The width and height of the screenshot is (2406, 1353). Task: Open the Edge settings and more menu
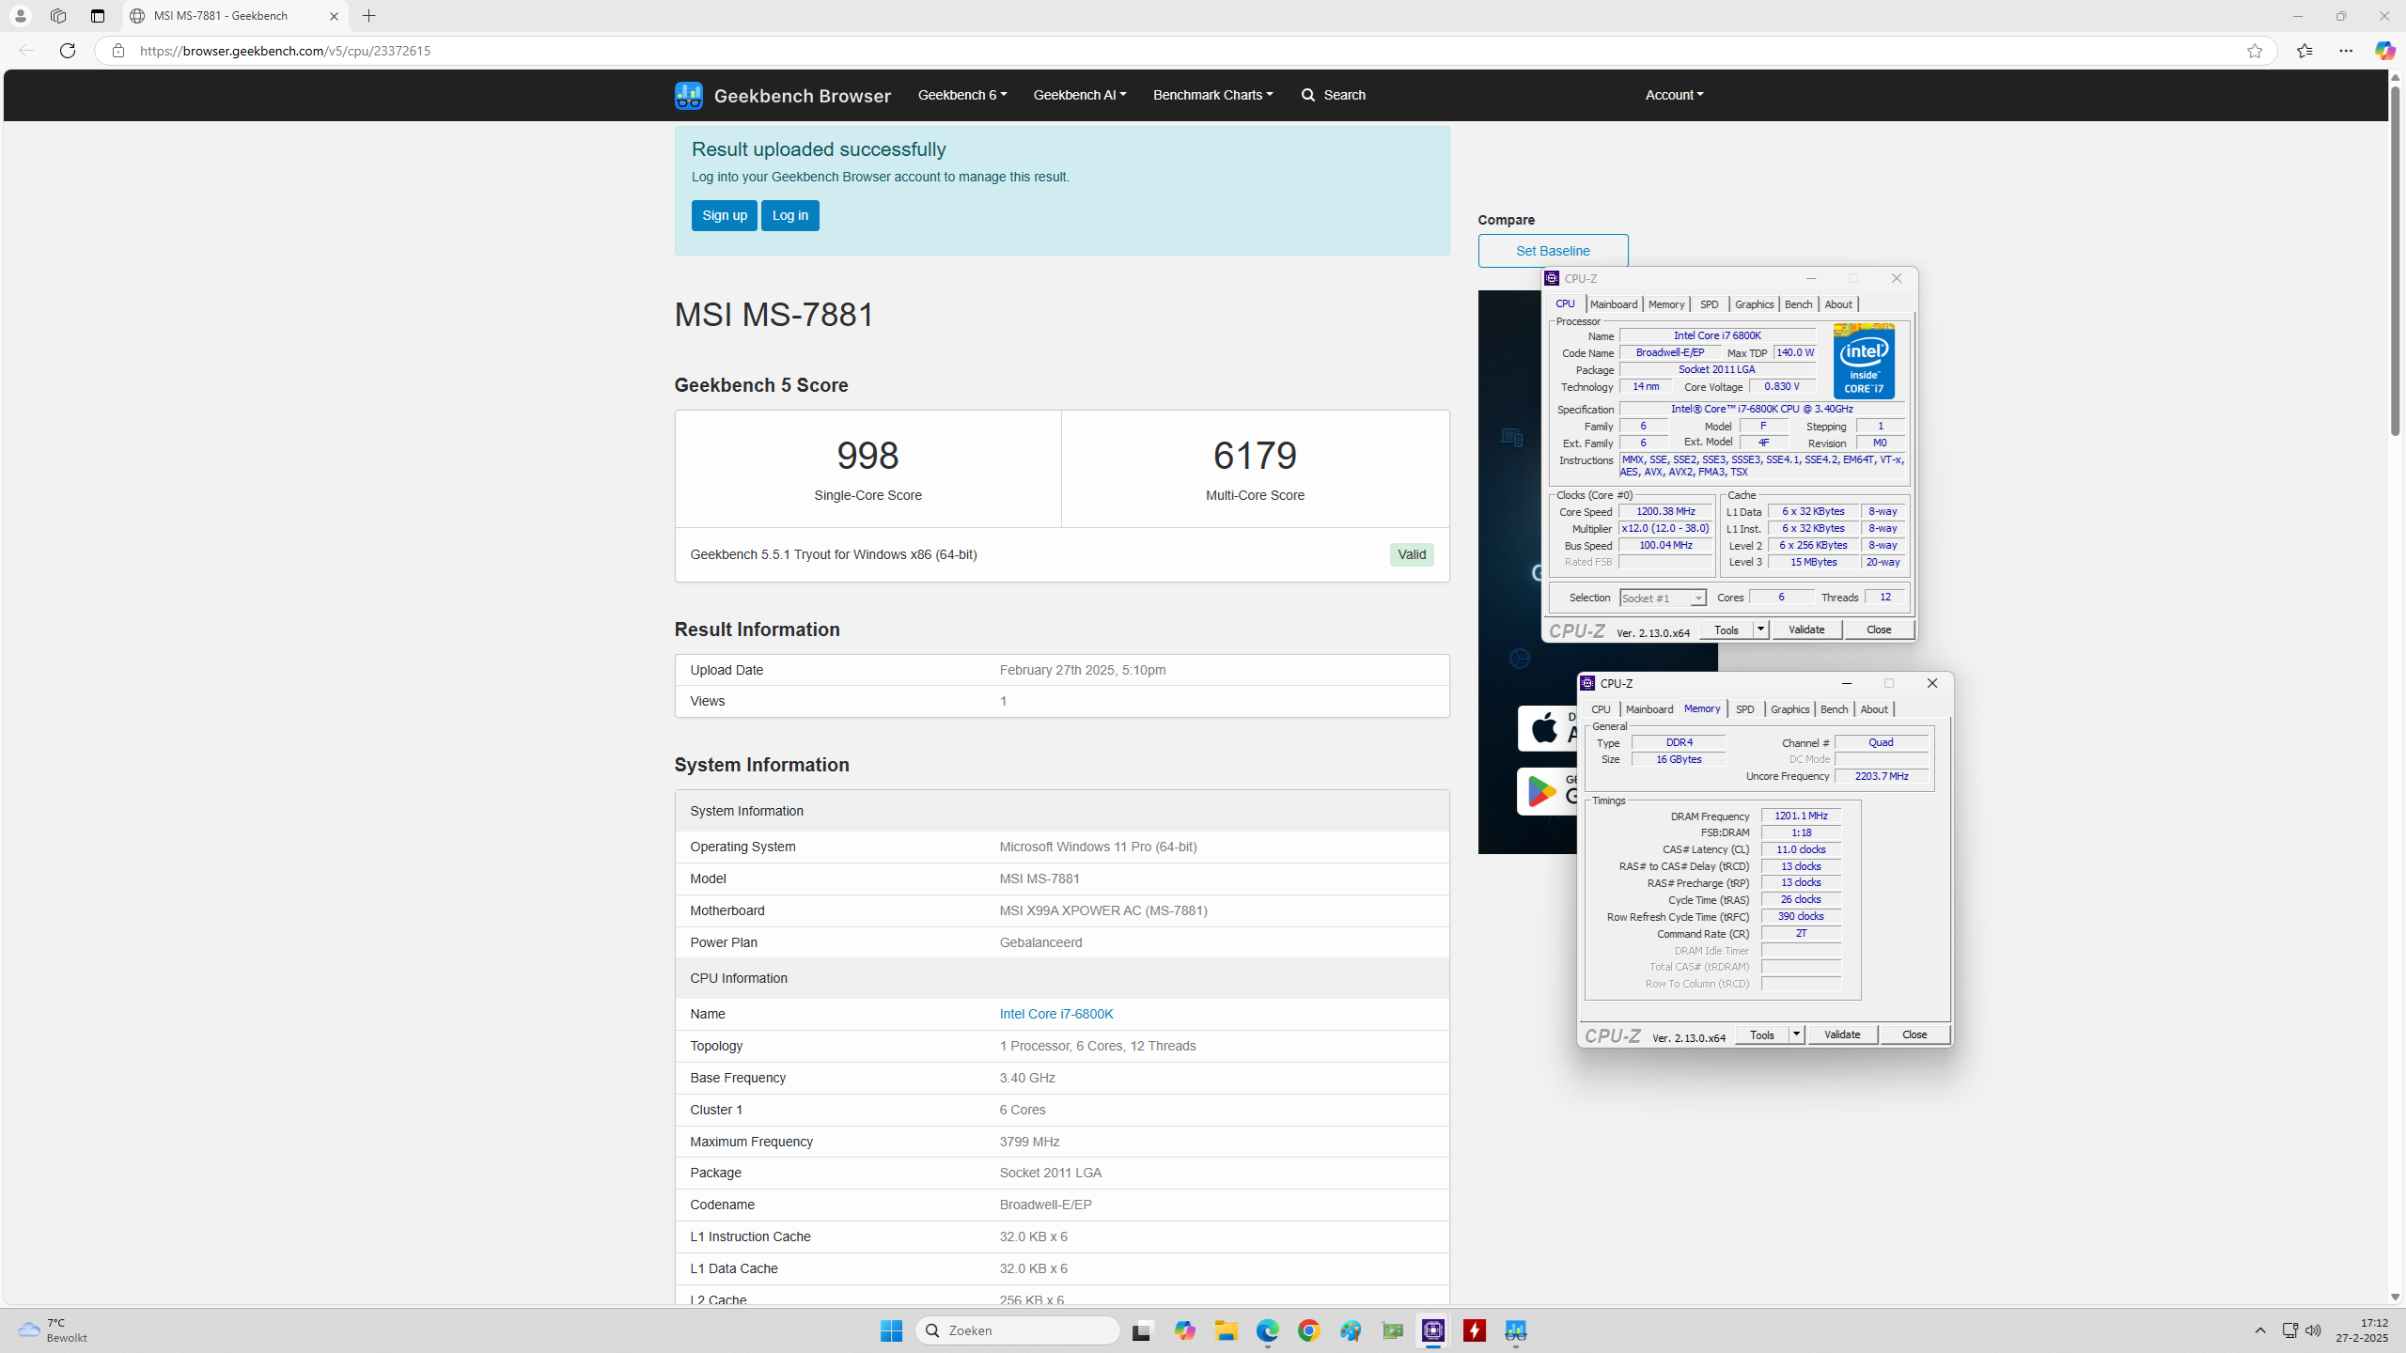[x=2346, y=51]
